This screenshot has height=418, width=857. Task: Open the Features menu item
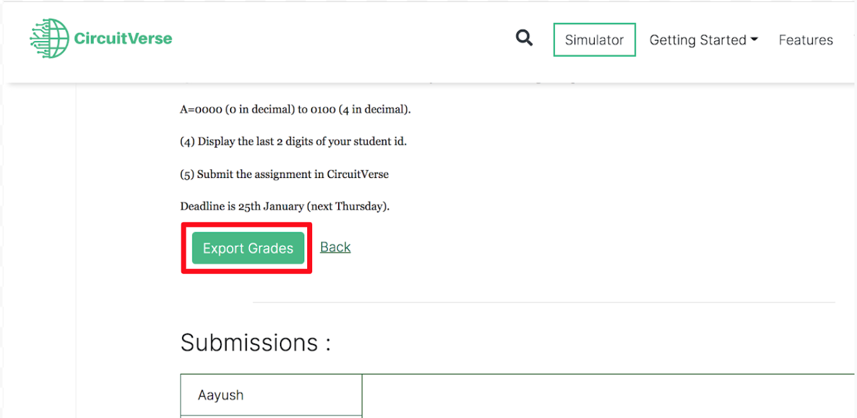(x=805, y=40)
